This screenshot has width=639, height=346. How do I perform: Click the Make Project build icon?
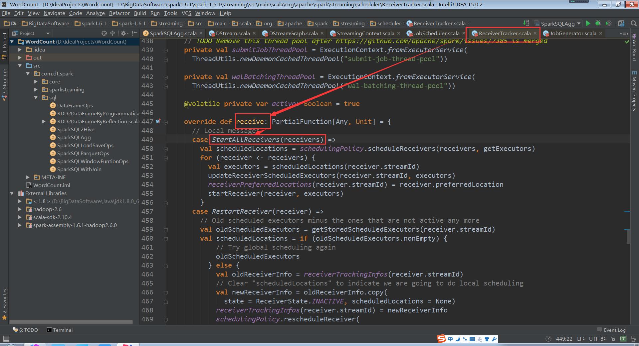526,23
